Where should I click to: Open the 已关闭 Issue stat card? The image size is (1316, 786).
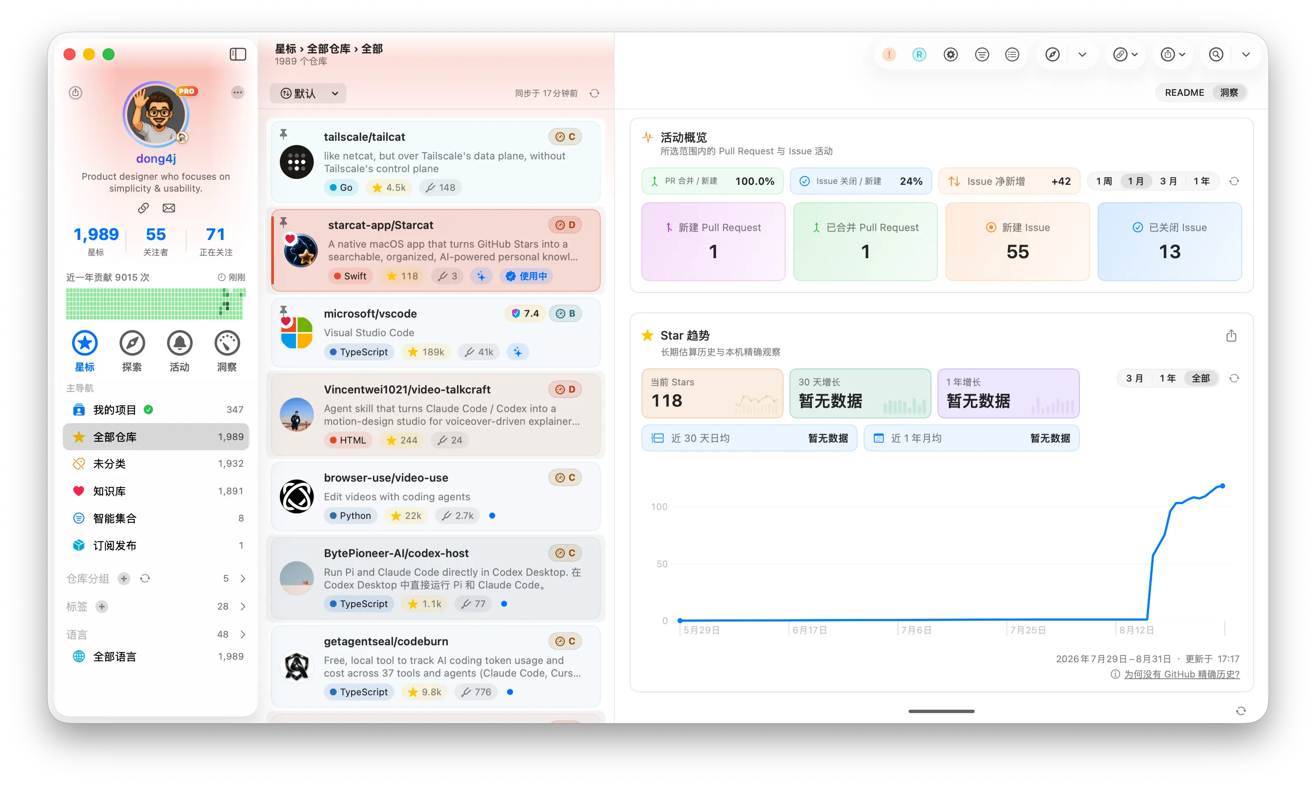(1169, 242)
